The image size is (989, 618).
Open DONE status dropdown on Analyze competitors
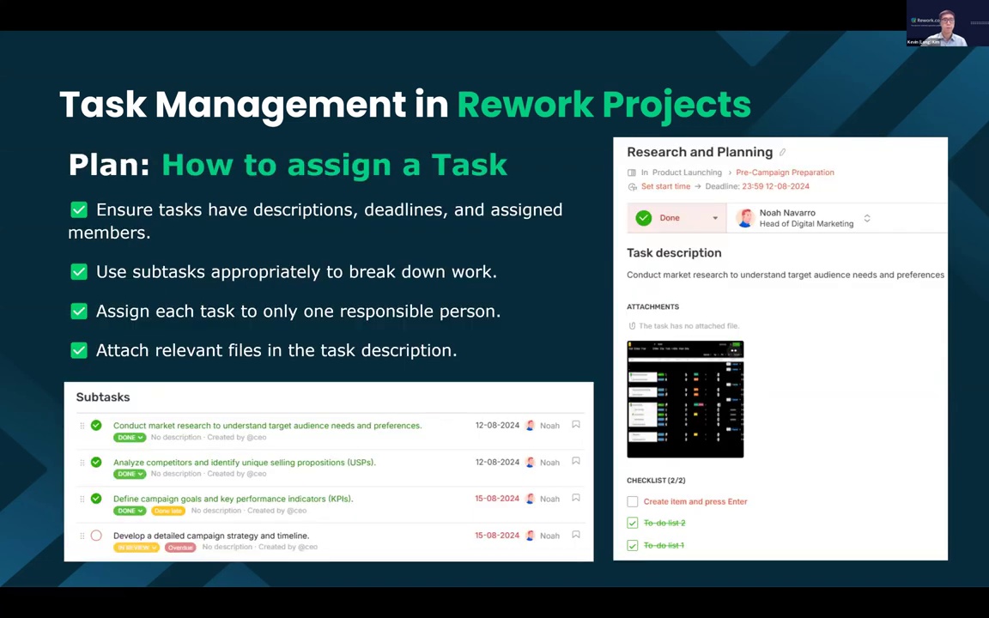click(130, 474)
